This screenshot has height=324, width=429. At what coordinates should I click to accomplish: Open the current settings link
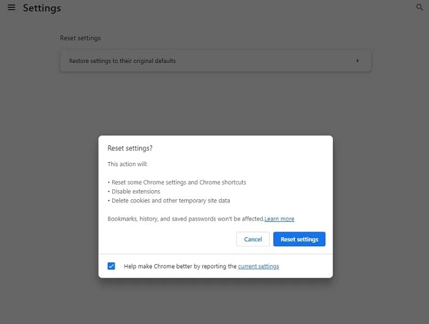[x=259, y=267]
